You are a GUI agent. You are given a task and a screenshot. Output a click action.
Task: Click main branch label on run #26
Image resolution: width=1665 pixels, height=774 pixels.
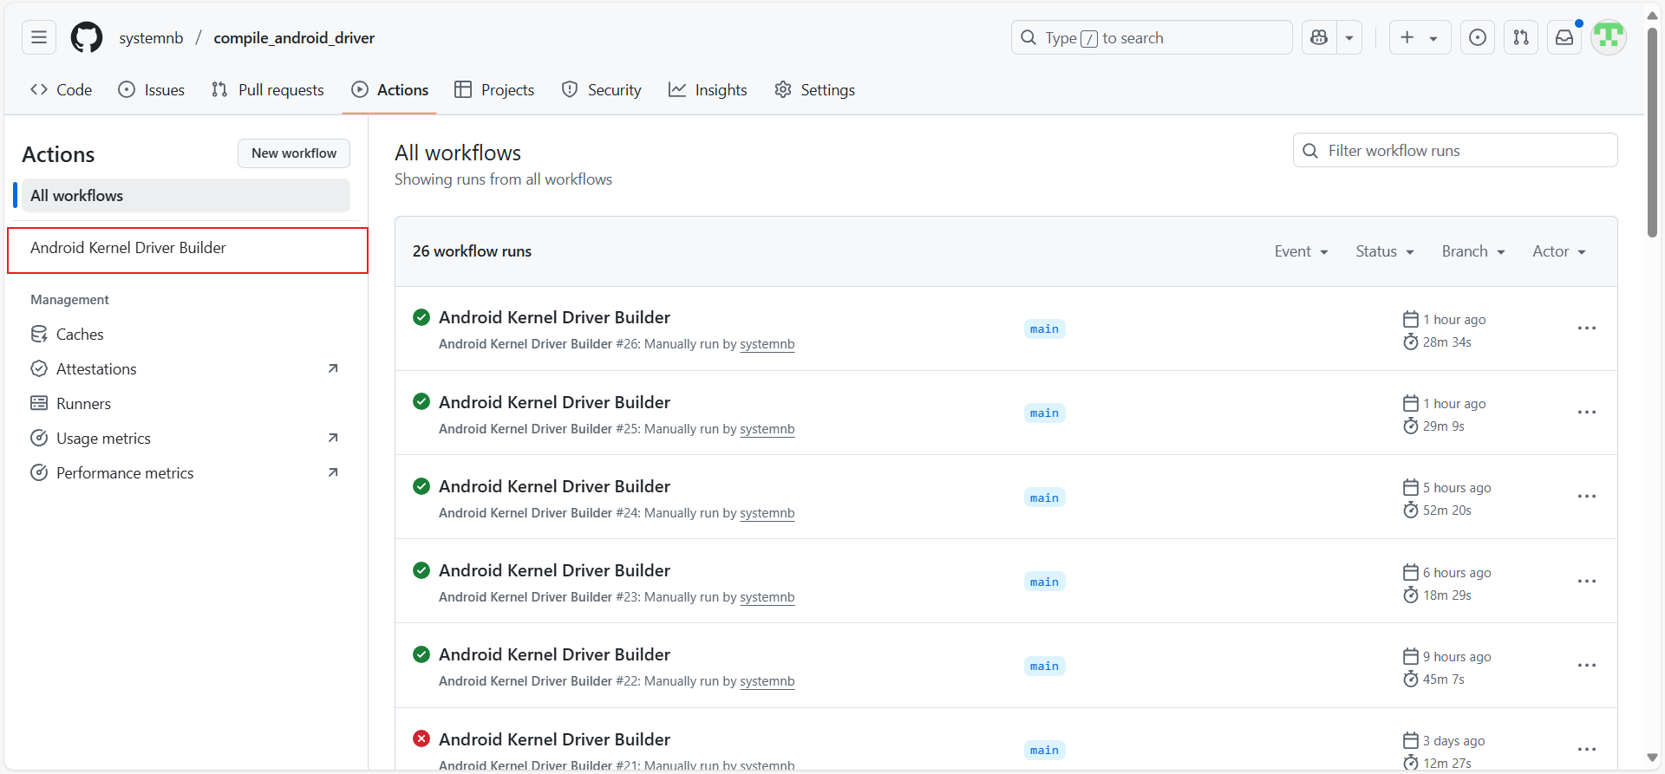pos(1044,329)
